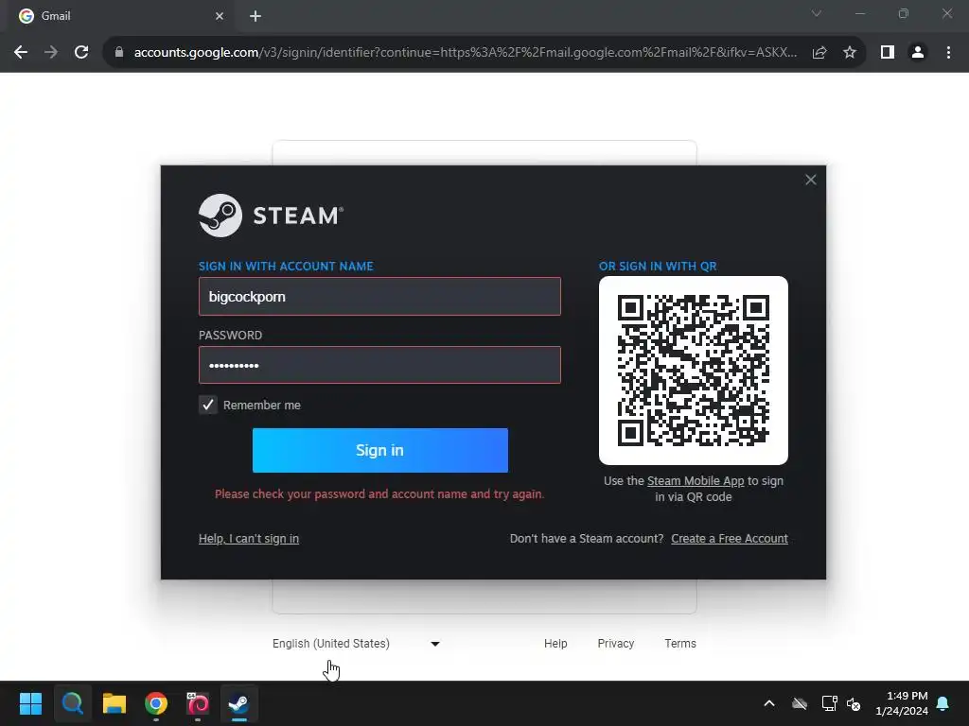The height and width of the screenshot is (726, 969).
Task: Minimize the Chrome window
Action: (x=860, y=13)
